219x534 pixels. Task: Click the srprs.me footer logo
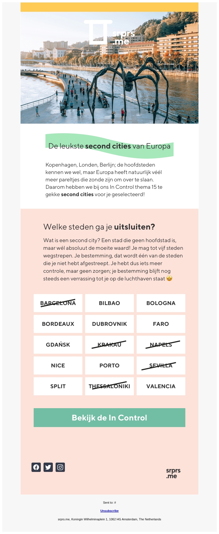(x=173, y=473)
